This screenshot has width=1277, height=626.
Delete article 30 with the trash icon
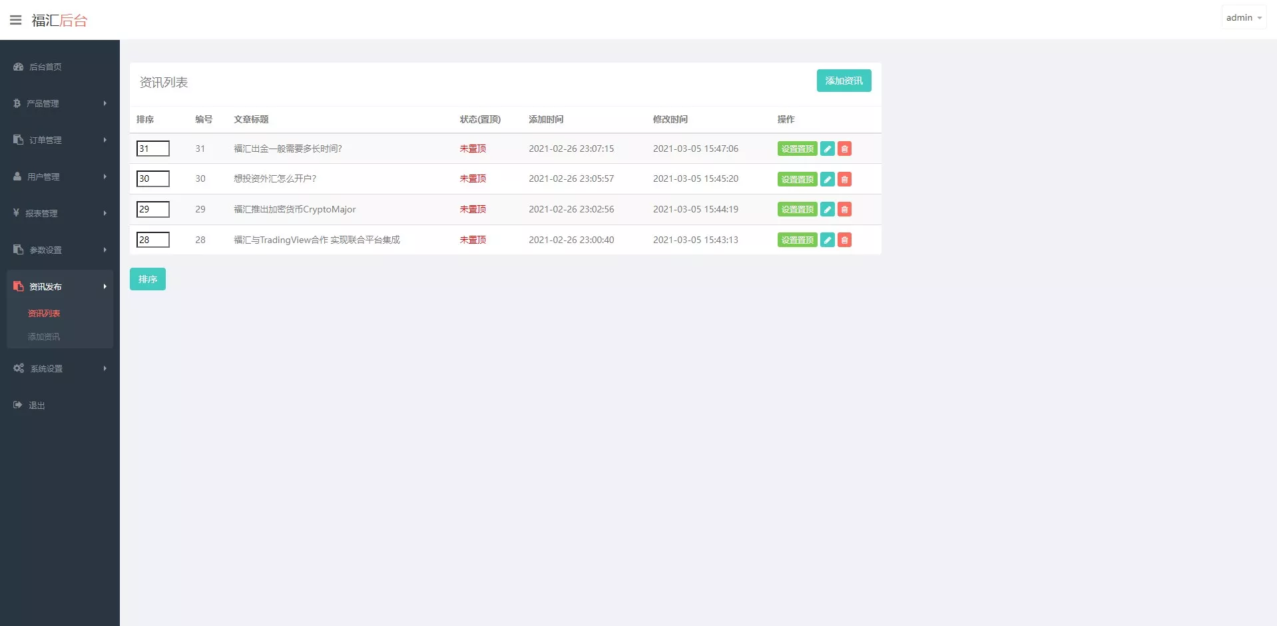[844, 178]
